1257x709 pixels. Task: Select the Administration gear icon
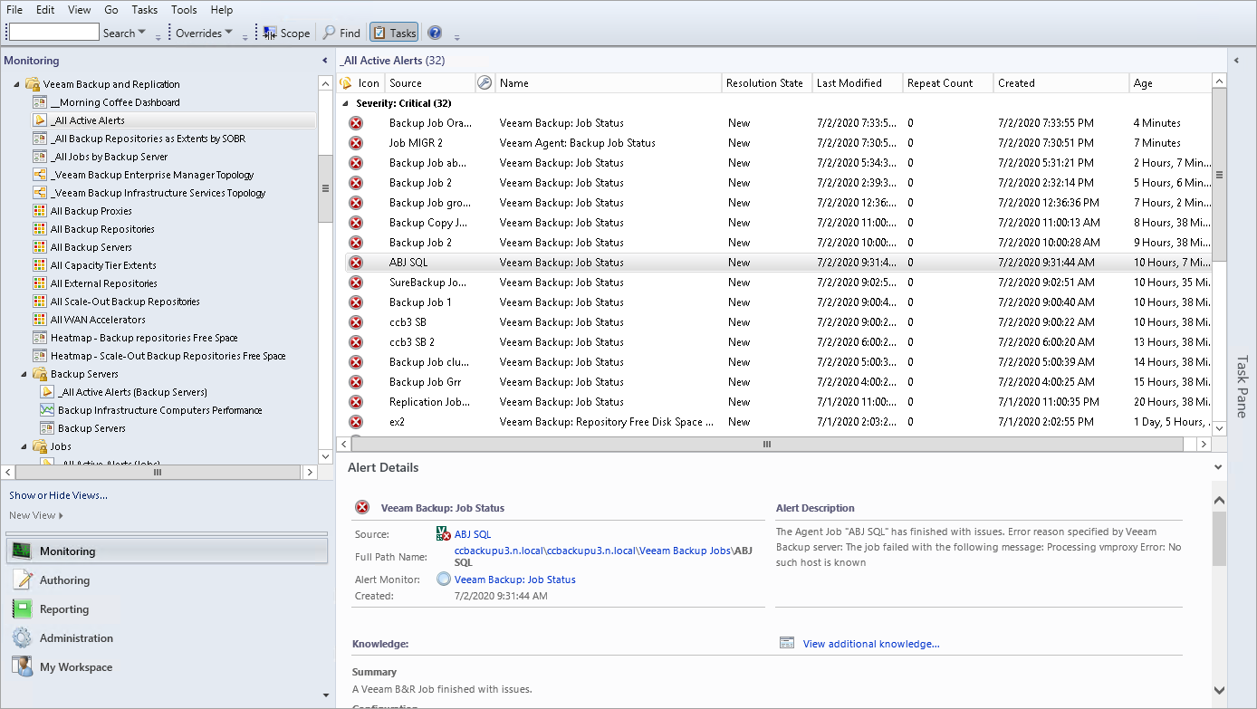coord(23,638)
